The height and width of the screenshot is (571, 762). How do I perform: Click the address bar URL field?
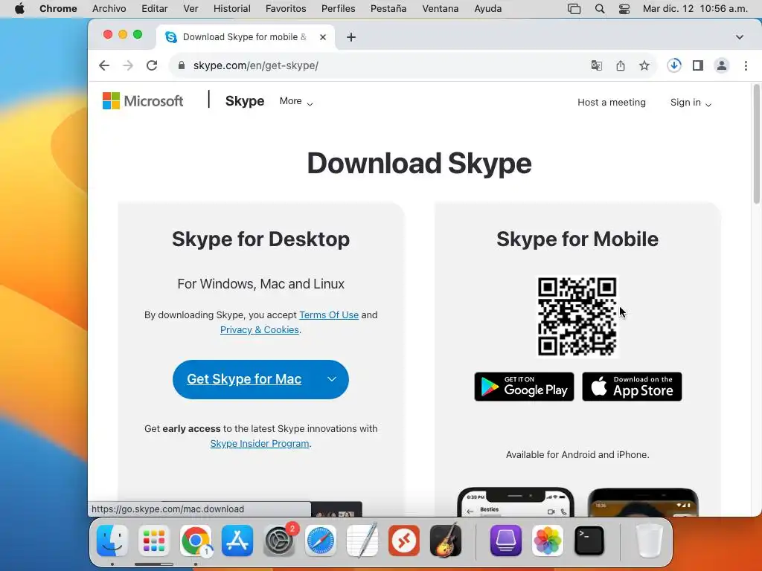[x=379, y=65]
